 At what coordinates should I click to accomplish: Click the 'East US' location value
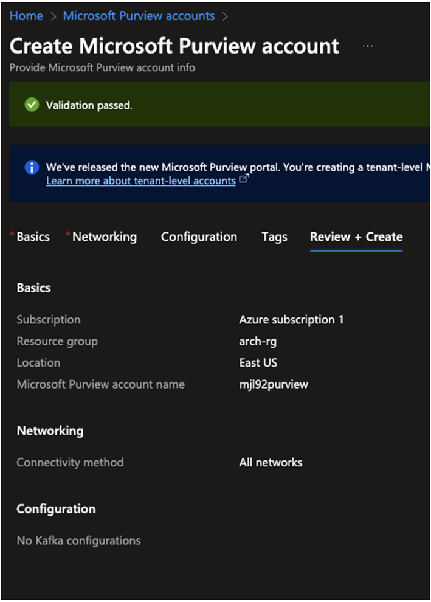point(258,363)
